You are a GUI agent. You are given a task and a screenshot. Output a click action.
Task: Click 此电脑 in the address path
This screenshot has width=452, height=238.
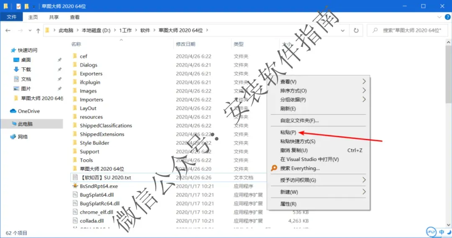pos(66,30)
